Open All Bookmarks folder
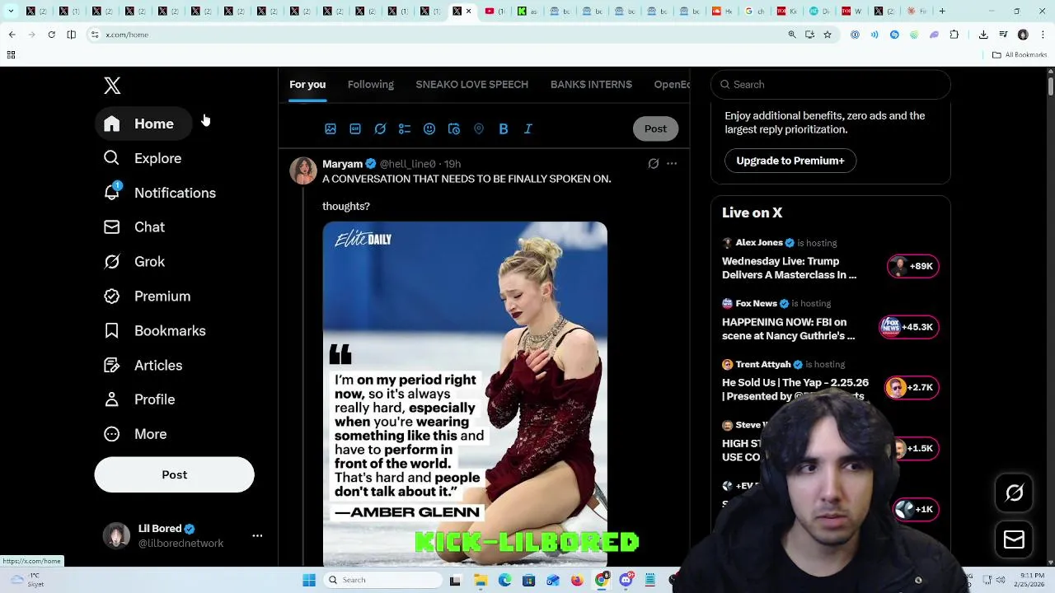The height and width of the screenshot is (593, 1055). 1020,55
